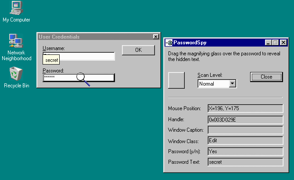This screenshot has height=180, width=294.
Task: Click the Password Text field showing secret
Action: 245,162
